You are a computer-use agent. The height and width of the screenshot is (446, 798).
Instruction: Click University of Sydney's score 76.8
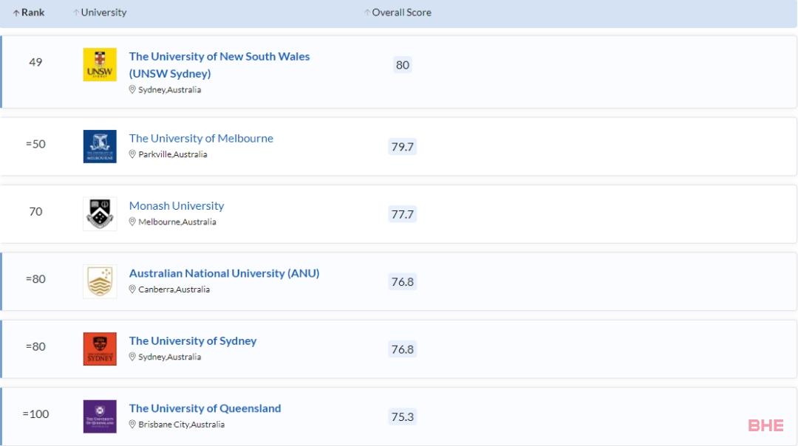403,349
